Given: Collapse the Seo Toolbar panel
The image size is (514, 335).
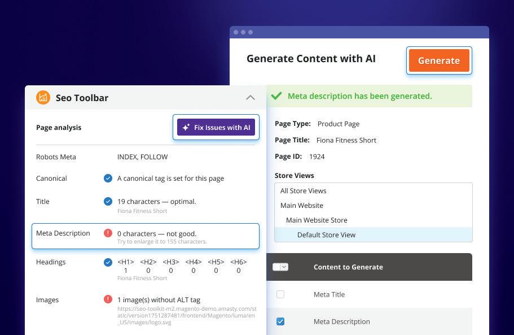Looking at the screenshot, I should pos(251,98).
